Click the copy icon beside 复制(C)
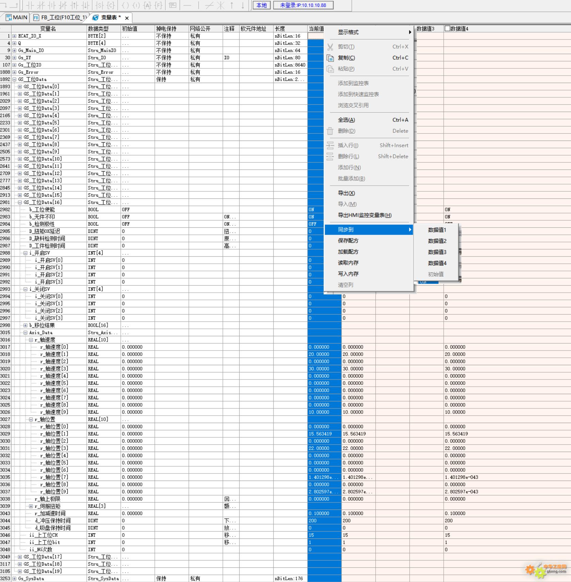The height and width of the screenshot is (582, 571). click(330, 58)
